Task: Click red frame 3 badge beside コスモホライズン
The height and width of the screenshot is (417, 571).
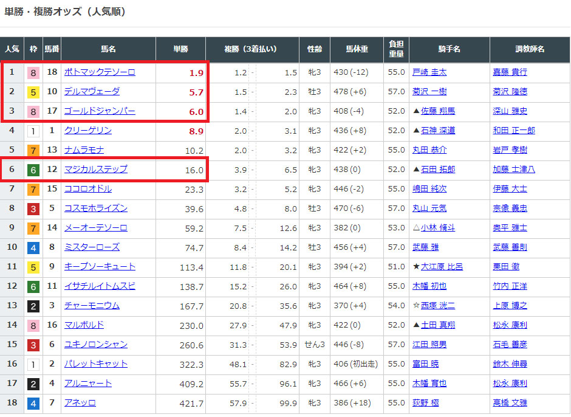Action: [33, 209]
